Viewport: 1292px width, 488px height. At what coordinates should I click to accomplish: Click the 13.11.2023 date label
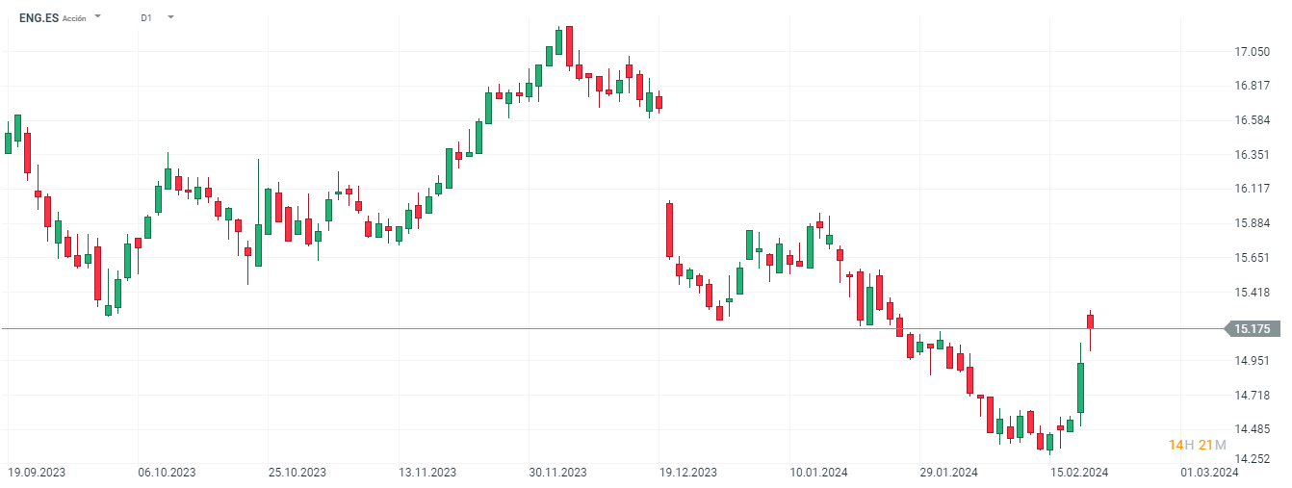tap(427, 472)
